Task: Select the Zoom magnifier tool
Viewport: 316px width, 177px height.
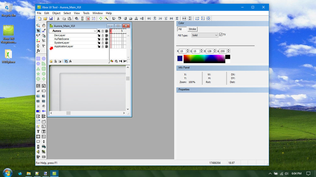Action: 38,26
